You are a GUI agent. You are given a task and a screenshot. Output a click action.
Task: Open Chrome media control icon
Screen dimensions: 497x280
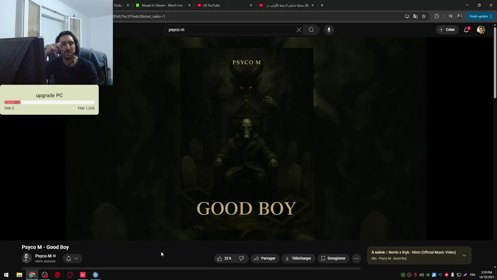(450, 16)
